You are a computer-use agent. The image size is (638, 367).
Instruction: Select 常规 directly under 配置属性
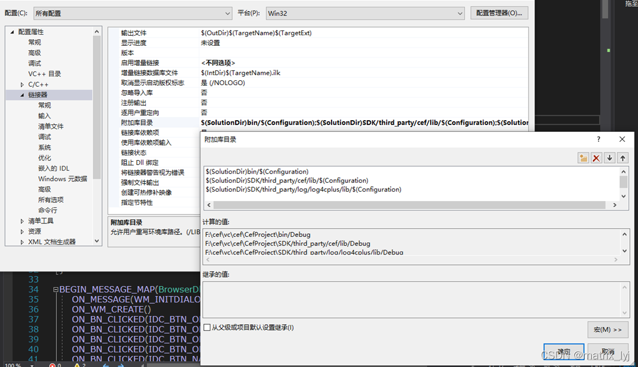[x=35, y=42]
